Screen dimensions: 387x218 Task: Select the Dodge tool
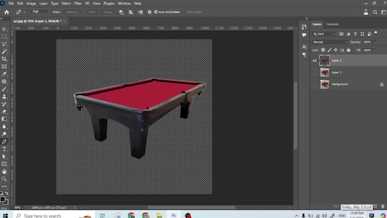4,134
